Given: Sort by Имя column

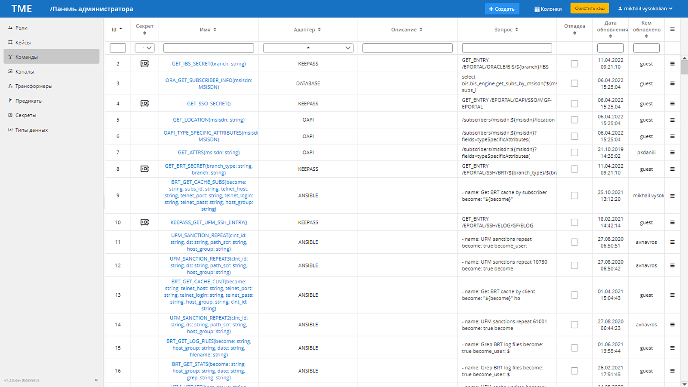Looking at the screenshot, I should [215, 30].
